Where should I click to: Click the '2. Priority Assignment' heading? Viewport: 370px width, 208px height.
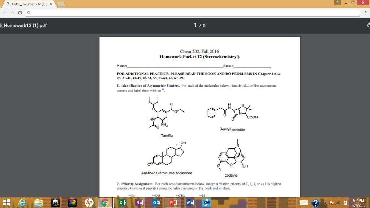tap(135, 184)
